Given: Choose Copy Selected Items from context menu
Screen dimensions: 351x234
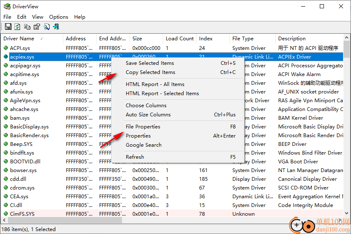Looking at the screenshot, I should coord(178,72).
